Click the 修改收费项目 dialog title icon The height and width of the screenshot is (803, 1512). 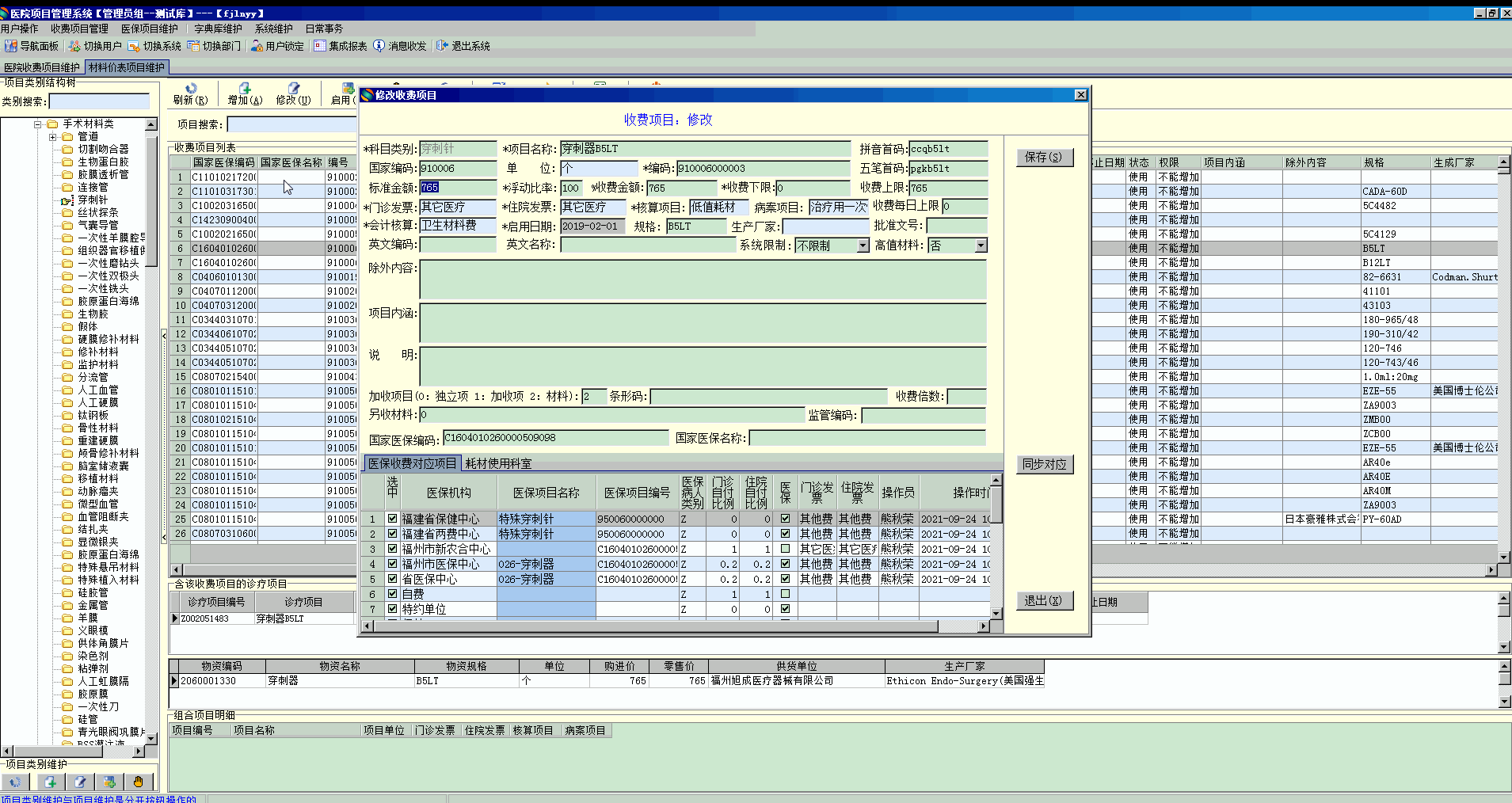click(x=367, y=95)
